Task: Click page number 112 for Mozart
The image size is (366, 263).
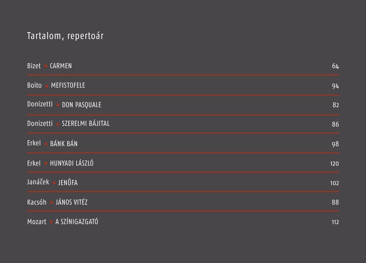Action: point(335,222)
